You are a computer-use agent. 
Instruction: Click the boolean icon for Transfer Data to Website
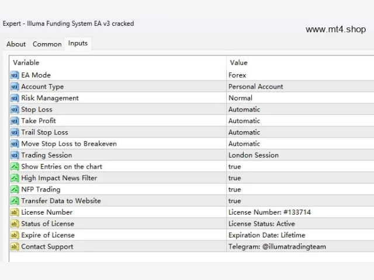point(15,201)
